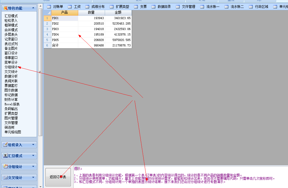Click the 汇总模式 sigma icon

(5, 156)
